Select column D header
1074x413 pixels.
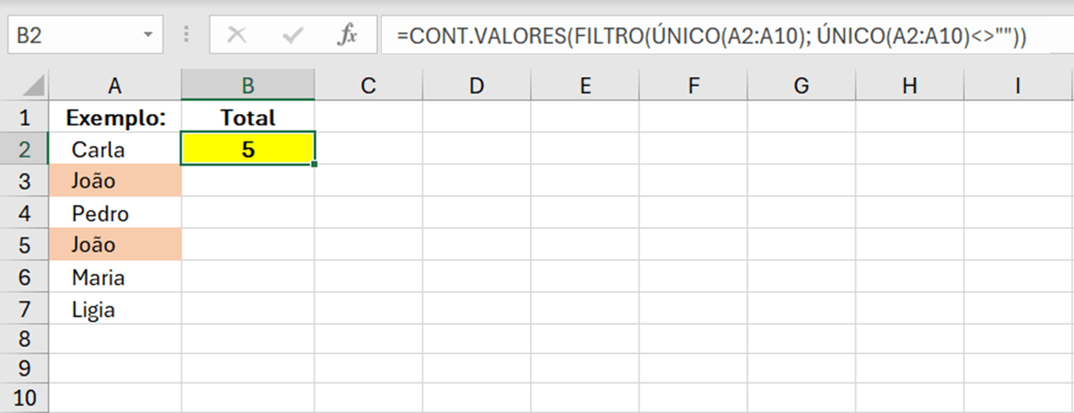pyautogui.click(x=476, y=86)
